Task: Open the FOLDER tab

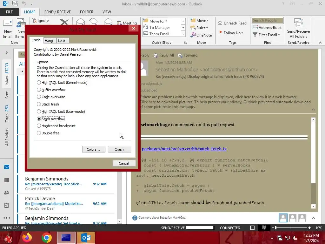Action: tap(87, 12)
